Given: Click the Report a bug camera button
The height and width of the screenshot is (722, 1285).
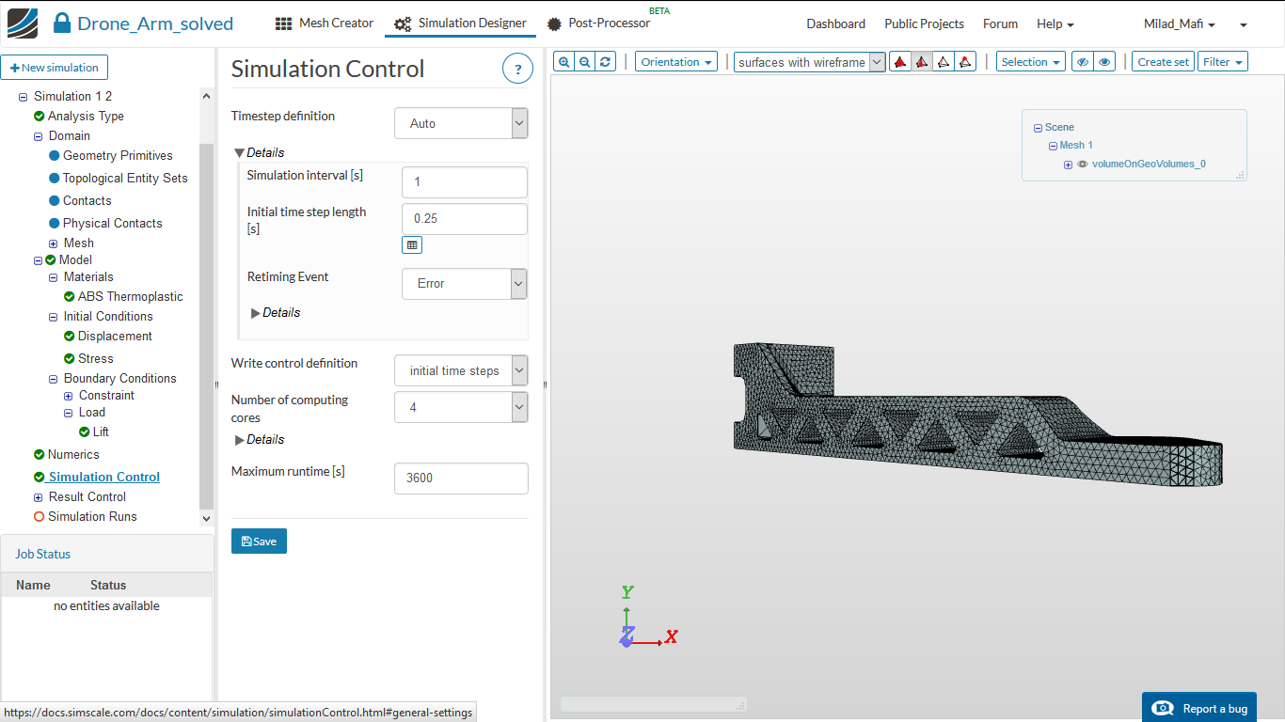Looking at the screenshot, I should (1199, 708).
